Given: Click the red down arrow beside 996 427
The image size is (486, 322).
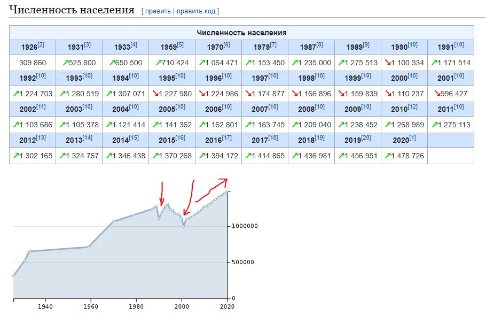Looking at the screenshot, I should [437, 94].
